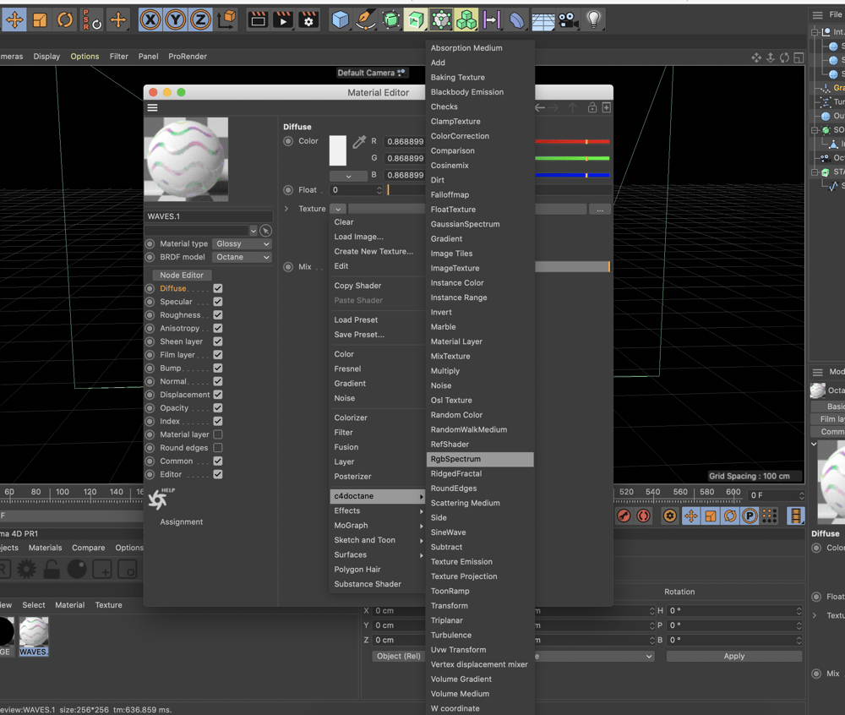Viewport: 845px width, 715px height.
Task: Click the Texture dropdown arrow button
Action: click(338, 209)
